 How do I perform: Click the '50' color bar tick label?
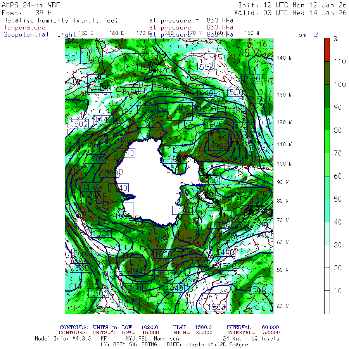coord(338,199)
